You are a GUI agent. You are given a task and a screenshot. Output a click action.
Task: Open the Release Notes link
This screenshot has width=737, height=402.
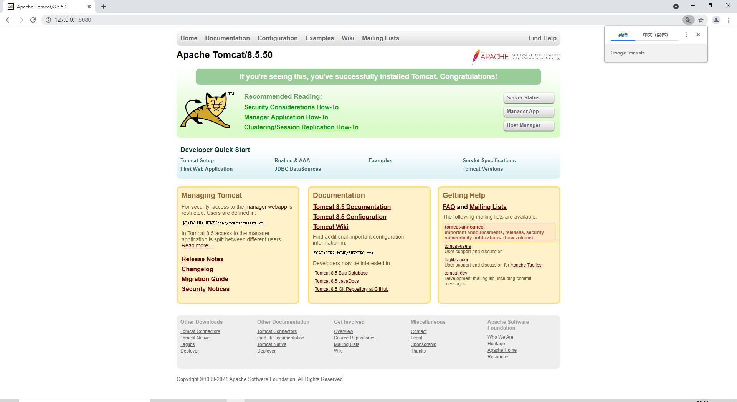pos(202,259)
